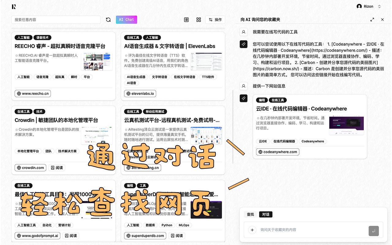Click the refresh icon beside the search box
Screen dimensions: 392x245
click(x=108, y=19)
